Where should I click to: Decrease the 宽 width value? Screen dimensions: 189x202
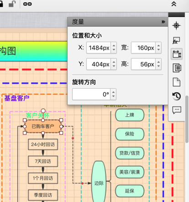pos(158,50)
